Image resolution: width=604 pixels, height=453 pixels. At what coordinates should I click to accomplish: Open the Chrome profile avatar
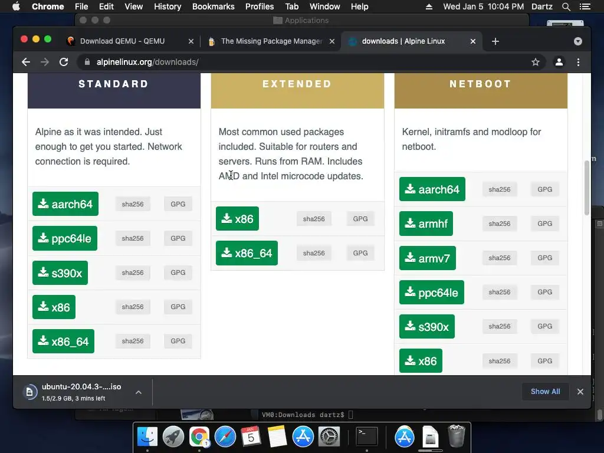tap(559, 62)
